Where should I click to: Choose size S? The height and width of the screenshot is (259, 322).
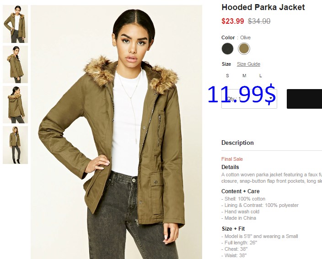(x=227, y=76)
